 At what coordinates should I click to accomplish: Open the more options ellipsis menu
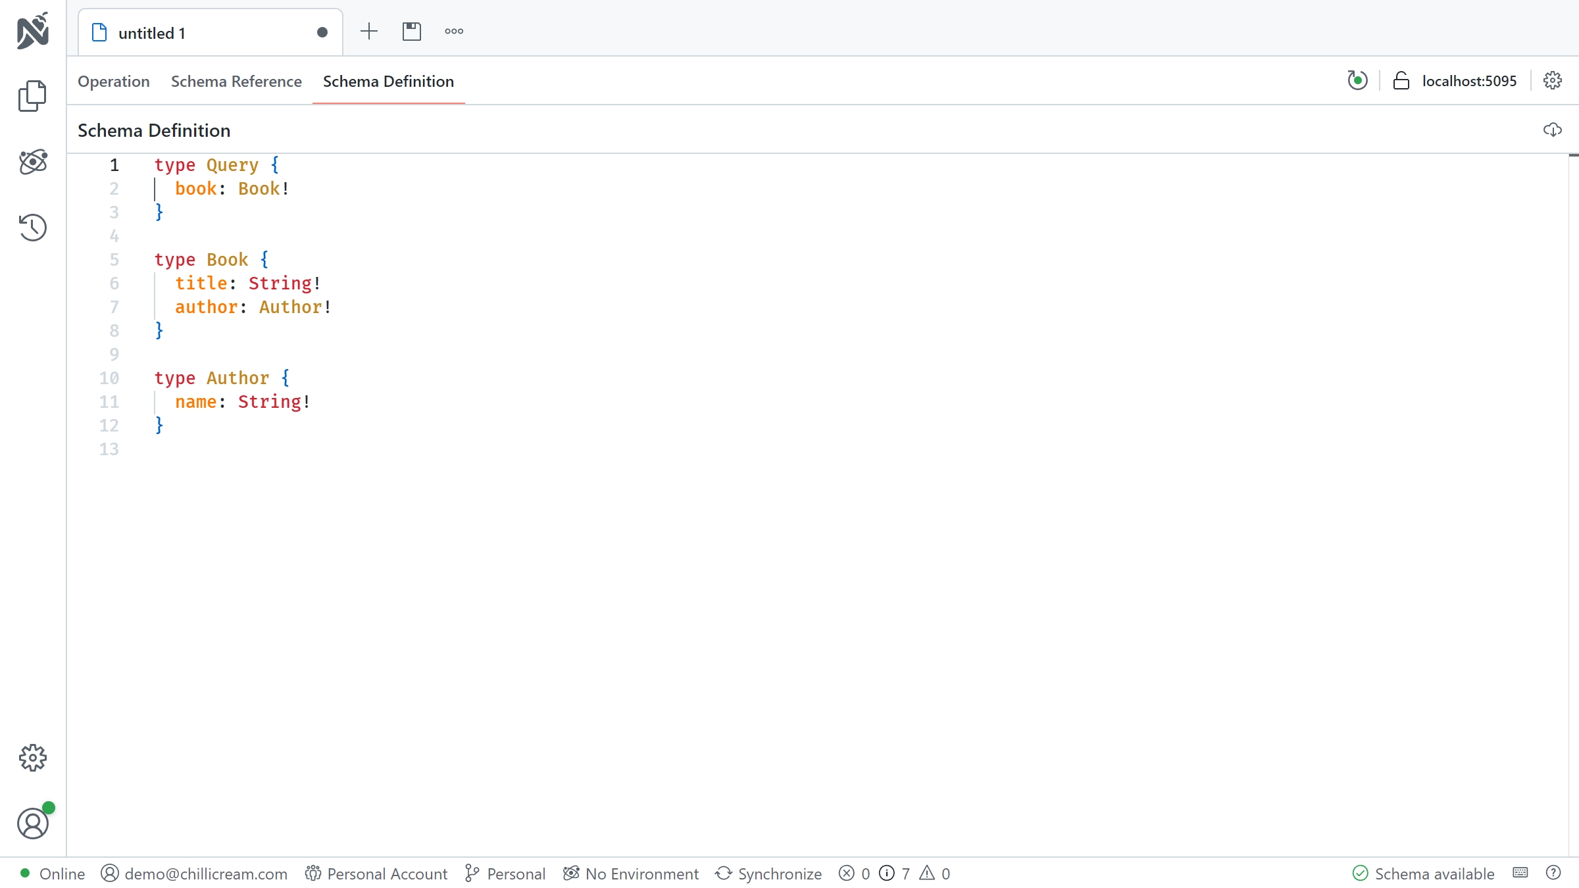point(454,31)
